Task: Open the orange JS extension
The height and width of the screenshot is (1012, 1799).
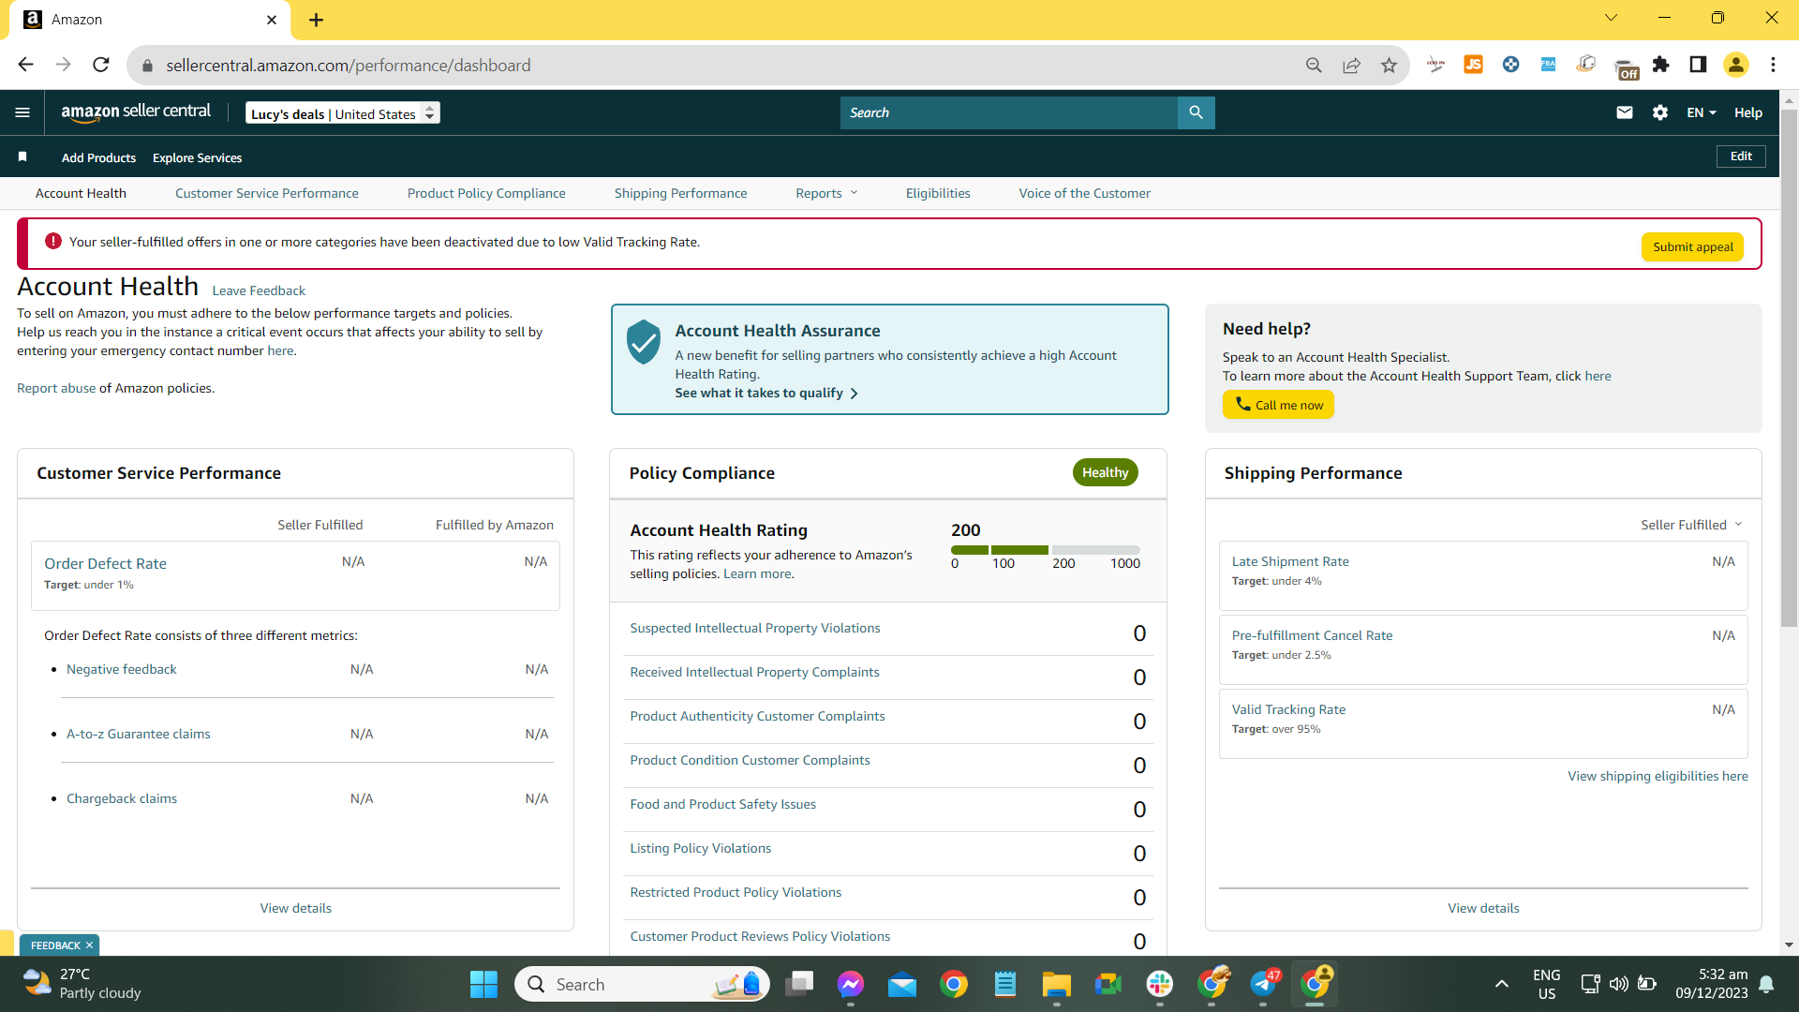Action: point(1473,64)
